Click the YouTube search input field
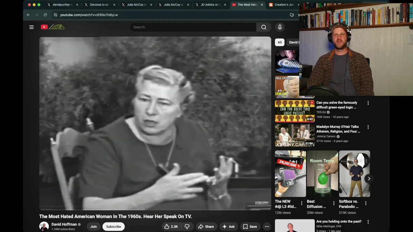This screenshot has width=413, height=232. 193,27
